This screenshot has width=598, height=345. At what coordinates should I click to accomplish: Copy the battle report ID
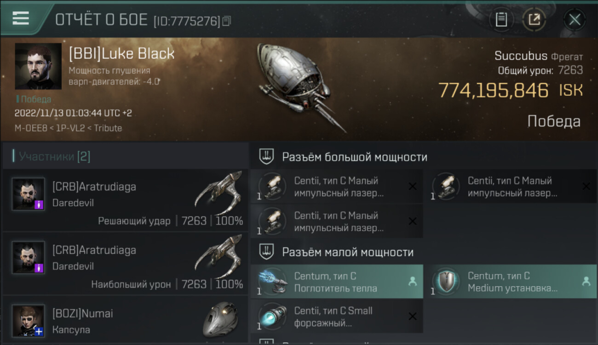(x=226, y=21)
